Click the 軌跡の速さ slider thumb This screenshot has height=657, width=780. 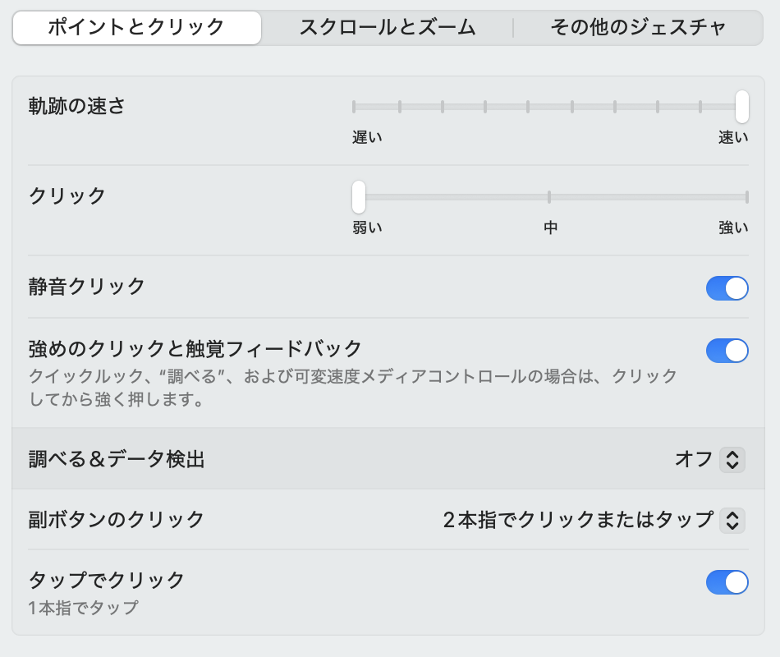pos(742,106)
